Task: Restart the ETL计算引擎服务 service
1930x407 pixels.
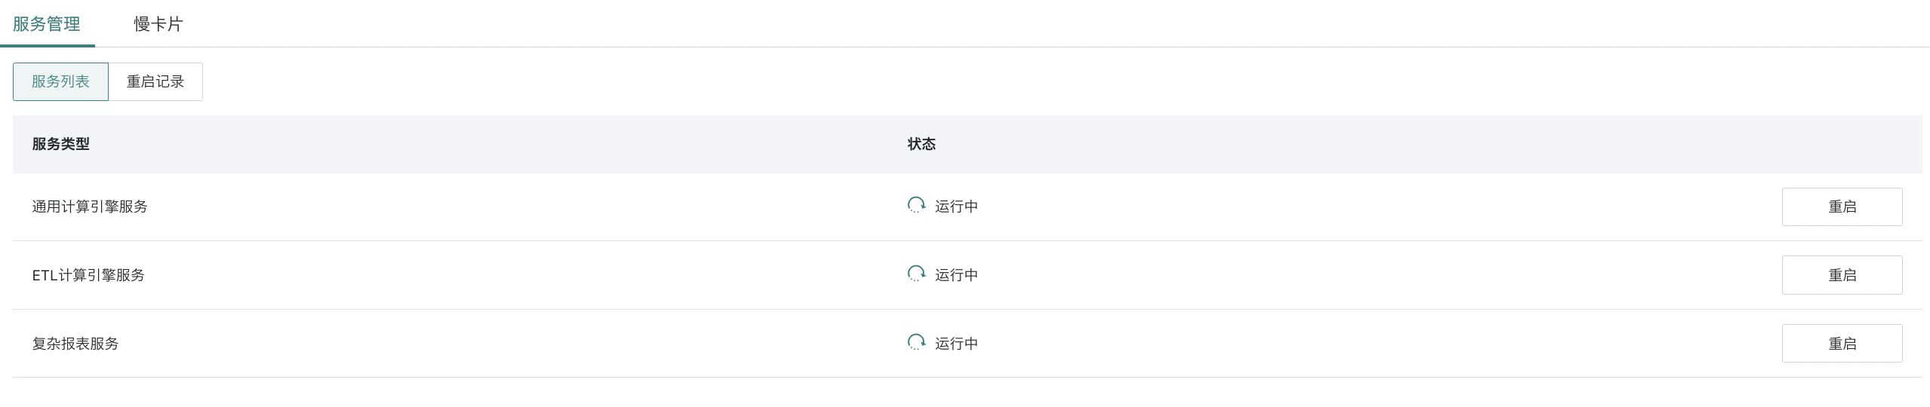Action: [x=1842, y=275]
